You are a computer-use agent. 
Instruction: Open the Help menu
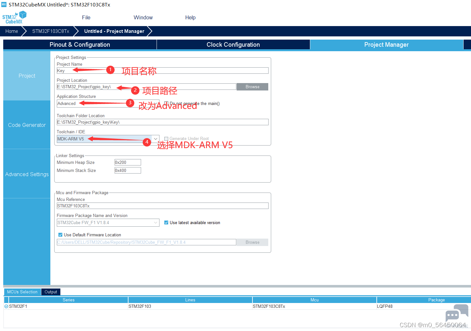(x=190, y=17)
